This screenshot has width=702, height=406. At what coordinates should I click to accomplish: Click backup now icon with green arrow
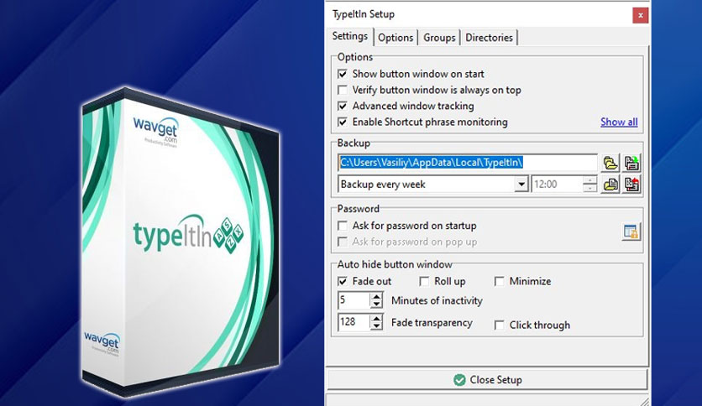[x=631, y=163]
